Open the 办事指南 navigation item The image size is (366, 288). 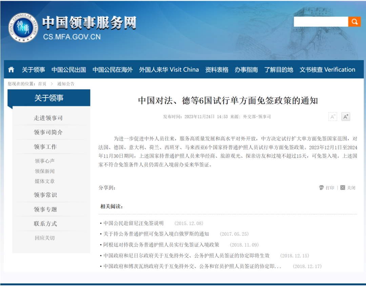point(246,69)
